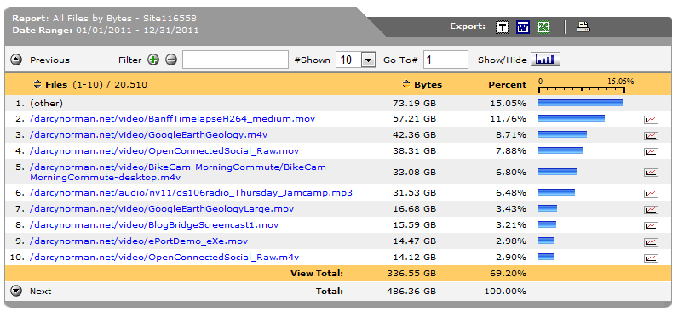Open GoogleEarthGeology.m4v file link
This screenshot has width=678, height=312.
[x=149, y=134]
